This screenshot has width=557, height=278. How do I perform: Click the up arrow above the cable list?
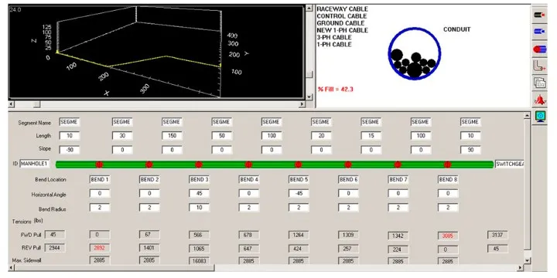[x=309, y=8]
